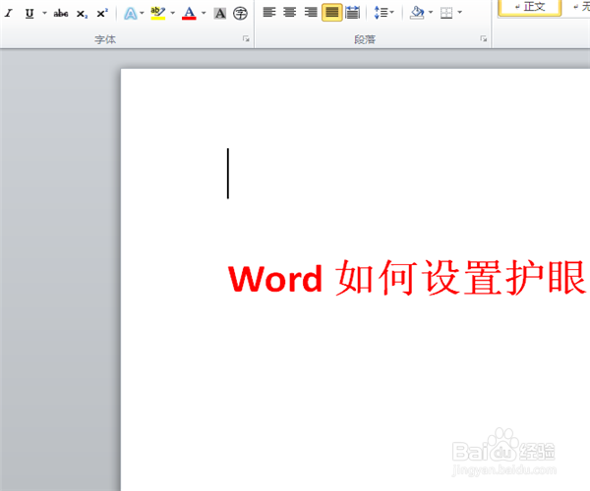Open text effects dropdown arrow
This screenshot has width=590, height=491.
point(142,14)
